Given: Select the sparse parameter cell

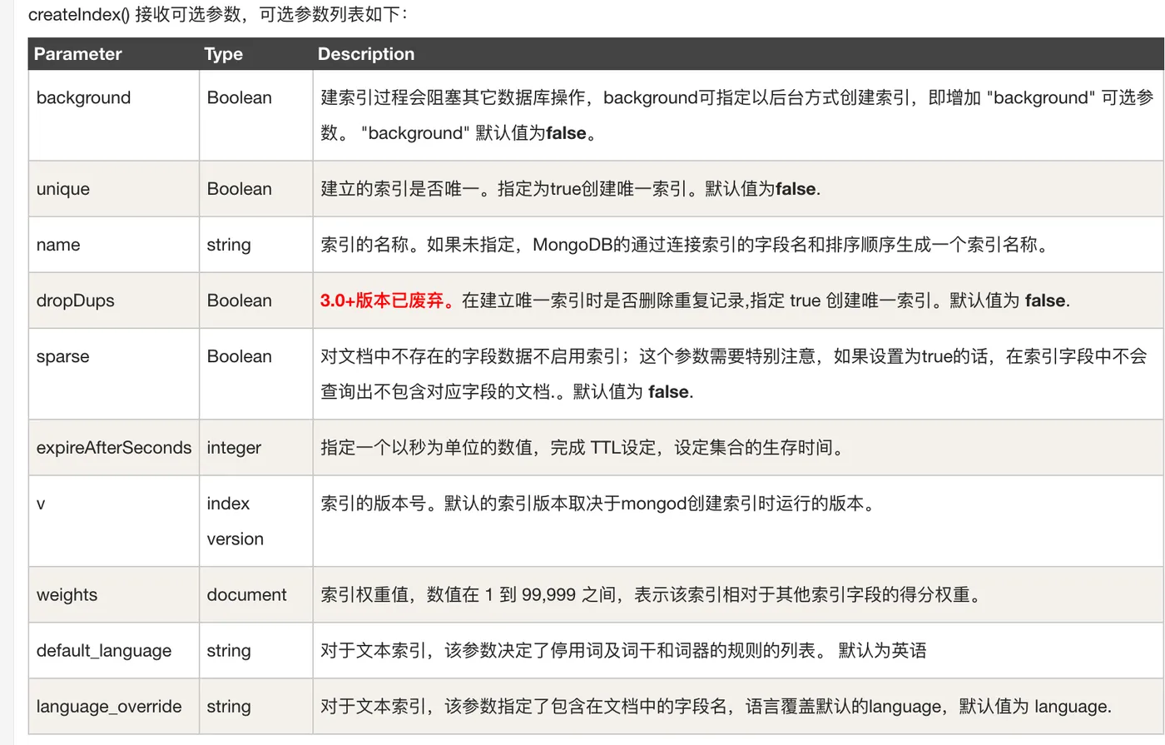Looking at the screenshot, I should click(114, 374).
